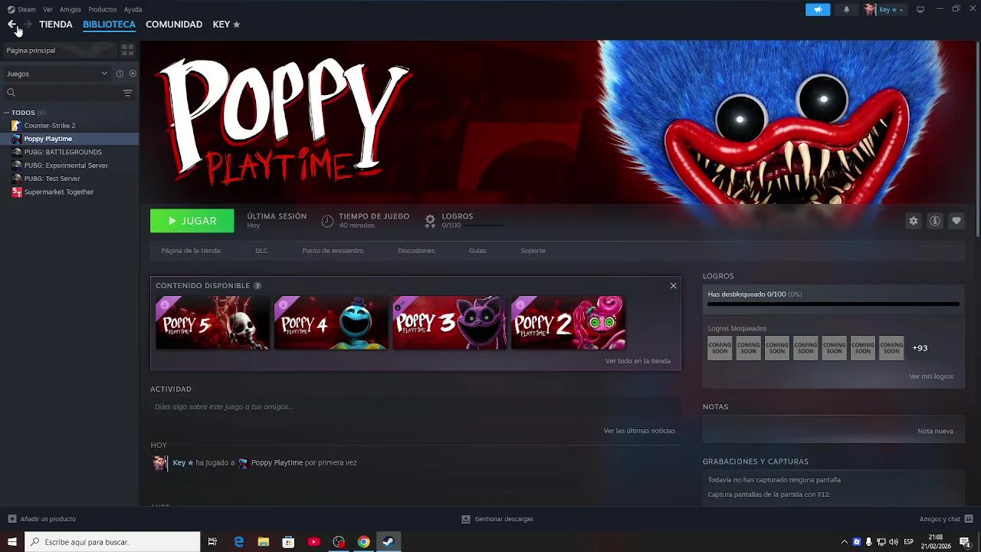Image resolution: width=981 pixels, height=552 pixels.
Task: Open the Juegos filter dropdown
Action: point(57,74)
